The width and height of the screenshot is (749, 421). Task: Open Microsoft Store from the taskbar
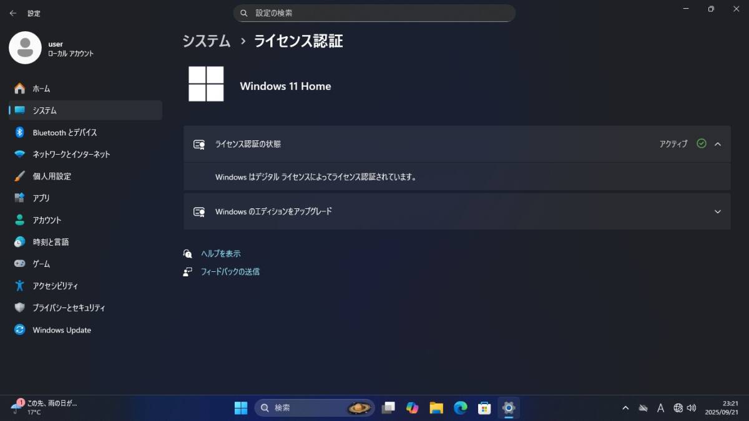click(484, 408)
